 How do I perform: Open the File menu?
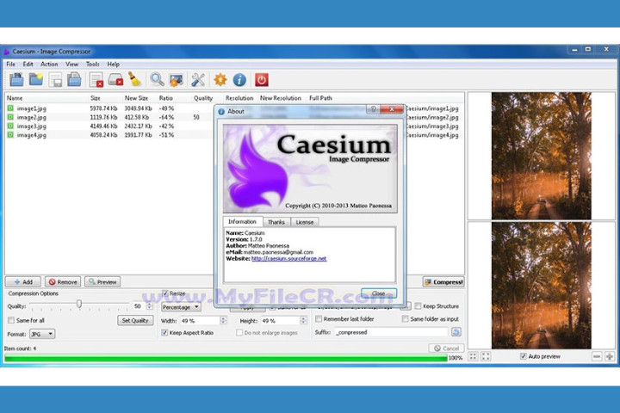tap(10, 64)
